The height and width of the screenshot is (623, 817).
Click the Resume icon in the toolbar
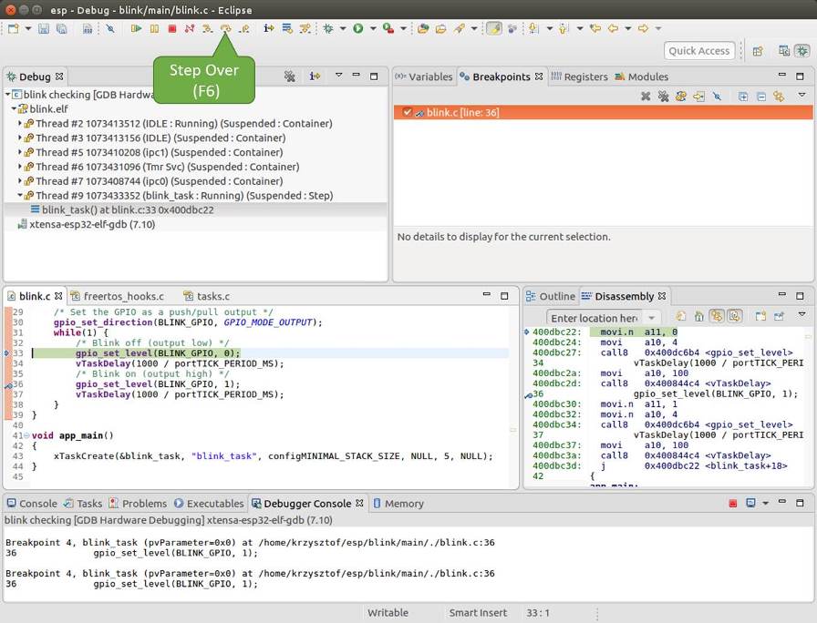point(136,29)
